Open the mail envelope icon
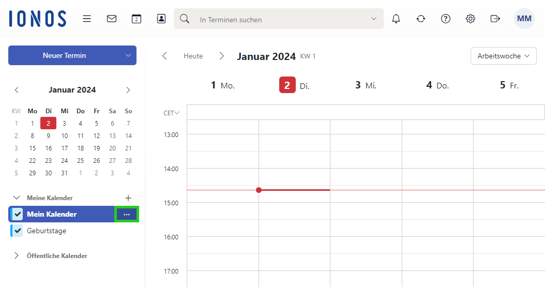 click(112, 19)
